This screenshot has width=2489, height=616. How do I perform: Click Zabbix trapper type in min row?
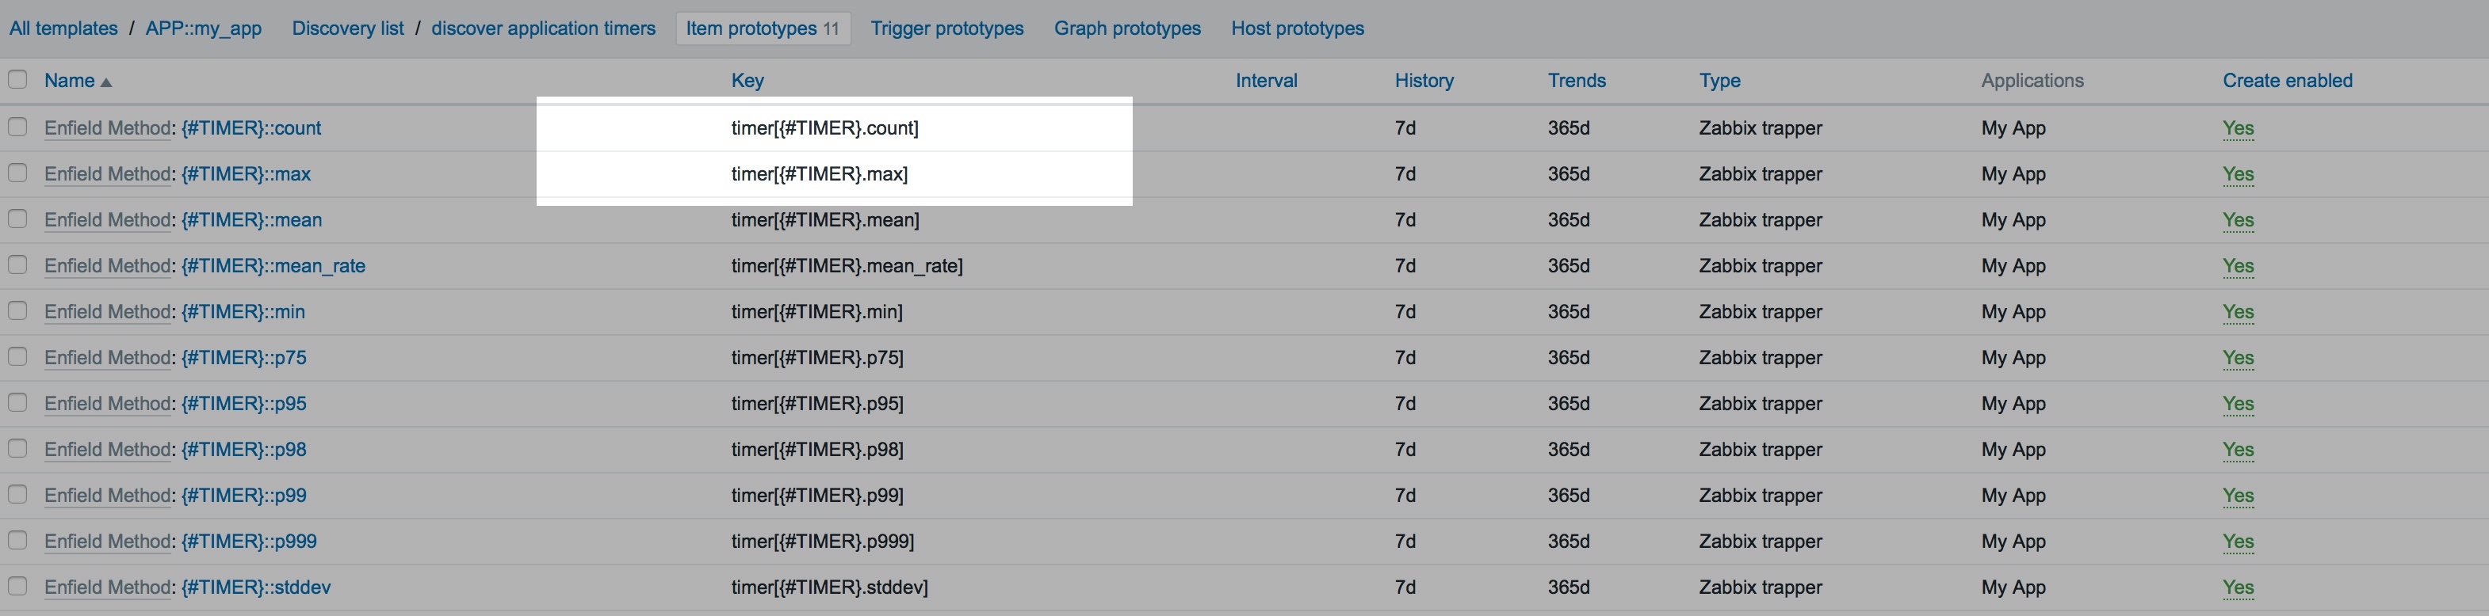click(x=1761, y=311)
